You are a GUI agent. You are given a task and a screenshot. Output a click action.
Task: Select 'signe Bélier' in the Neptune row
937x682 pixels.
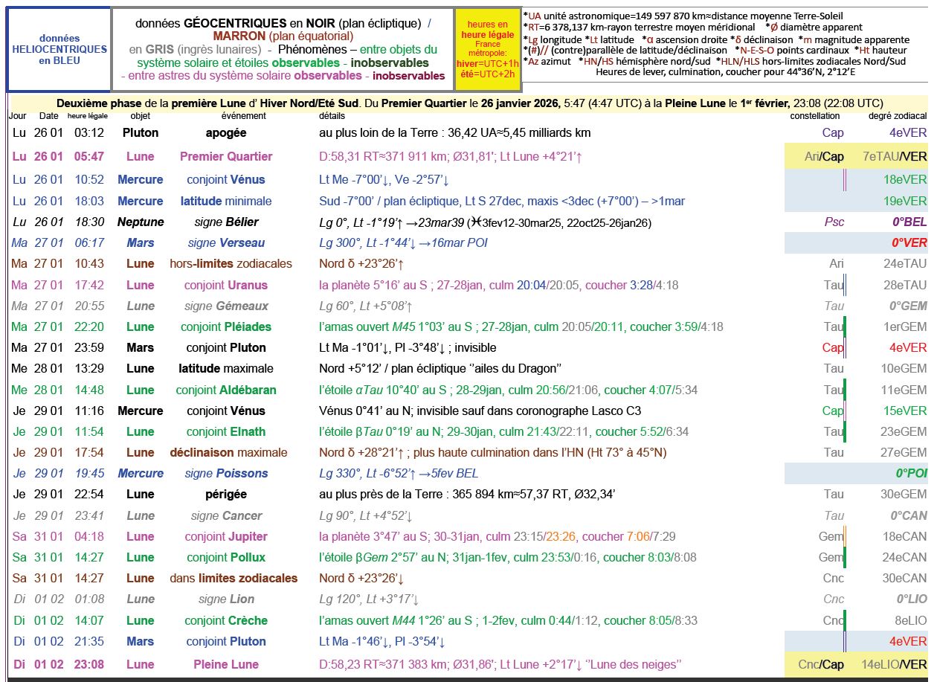(226, 222)
